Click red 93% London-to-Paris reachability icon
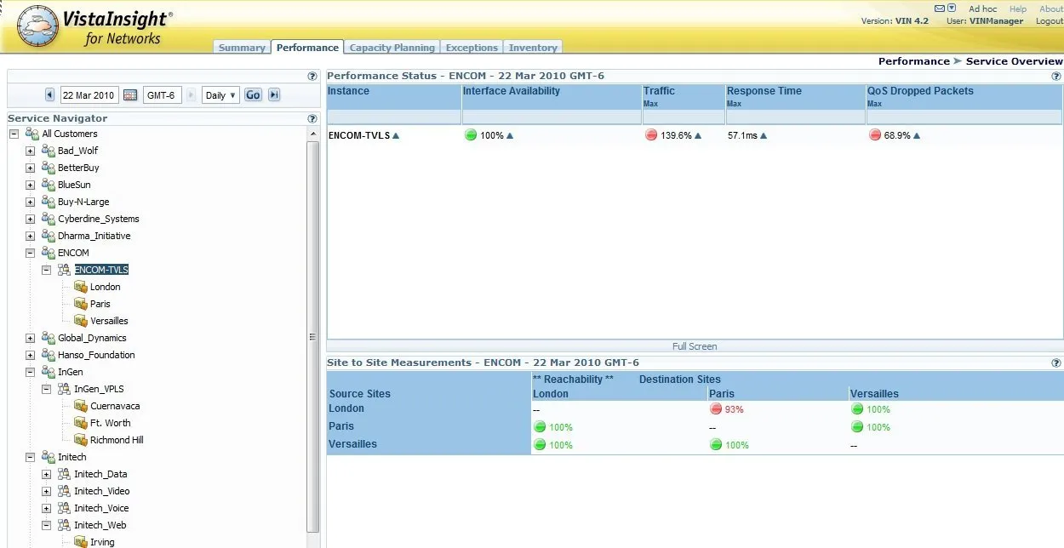This screenshot has height=548, width=1064. 716,409
